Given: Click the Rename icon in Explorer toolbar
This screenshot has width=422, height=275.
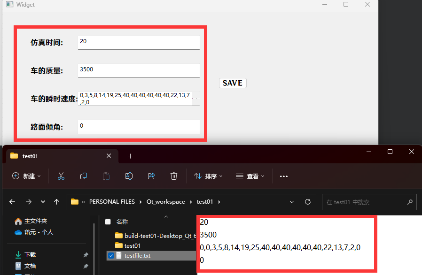Looking at the screenshot, I should pos(128,176).
